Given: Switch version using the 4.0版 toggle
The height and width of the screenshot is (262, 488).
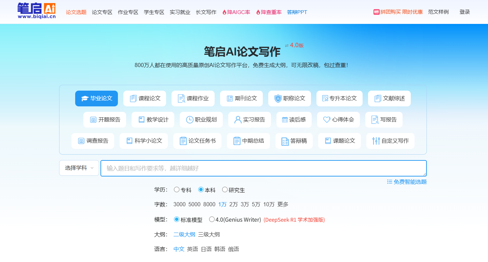Looking at the screenshot, I should click(294, 45).
